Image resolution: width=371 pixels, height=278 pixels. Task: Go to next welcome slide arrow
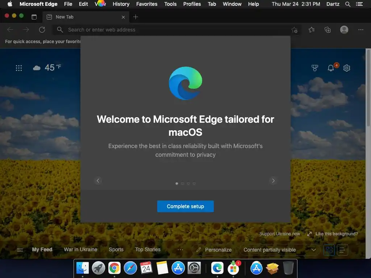tap(273, 181)
